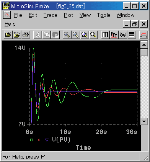Click the 20s X-axis label

tap(101, 132)
